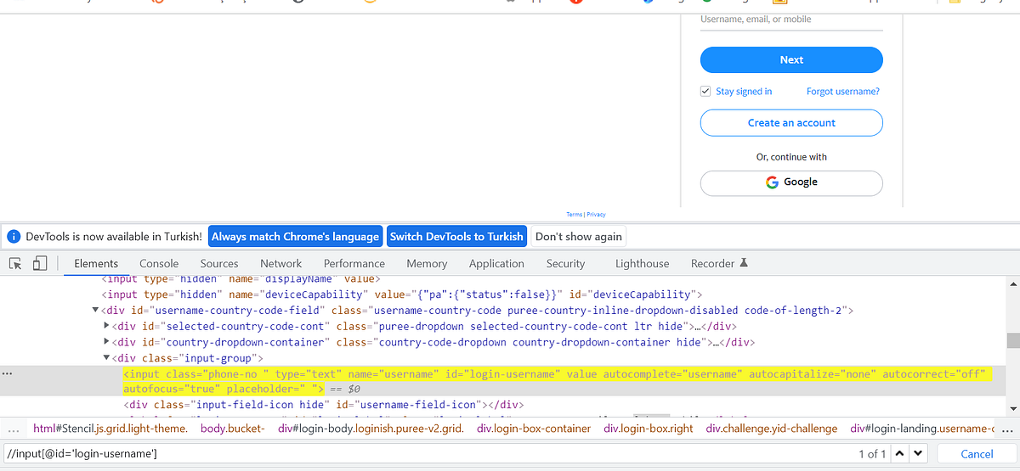Viewport: 1020px width, 471px height.
Task: Collapse the input-group div
Action: pyautogui.click(x=106, y=359)
